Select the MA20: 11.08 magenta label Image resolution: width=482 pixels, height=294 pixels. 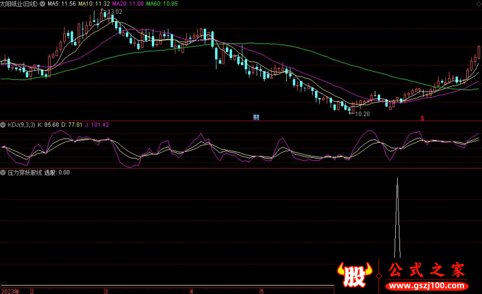click(x=136, y=4)
